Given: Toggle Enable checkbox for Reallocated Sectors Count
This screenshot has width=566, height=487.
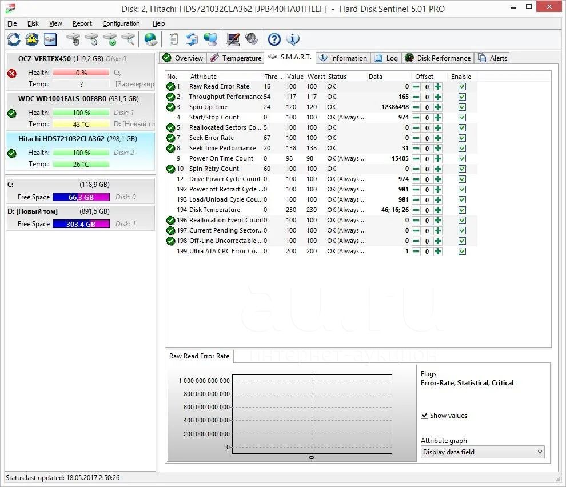Looking at the screenshot, I should point(462,128).
